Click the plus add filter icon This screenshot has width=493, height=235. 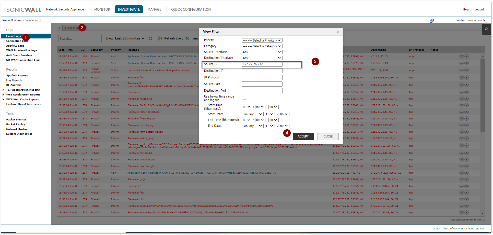coord(60,28)
